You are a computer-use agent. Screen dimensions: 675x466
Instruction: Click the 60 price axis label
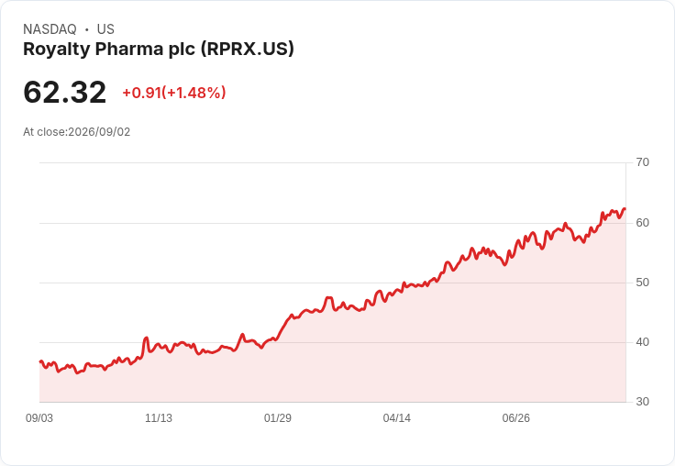tap(642, 223)
